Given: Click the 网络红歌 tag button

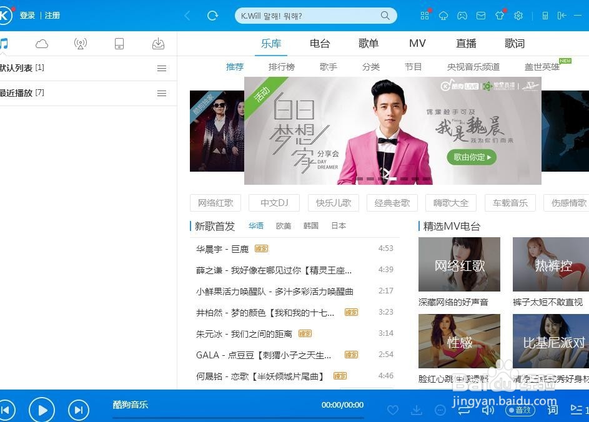Looking at the screenshot, I should point(215,203).
